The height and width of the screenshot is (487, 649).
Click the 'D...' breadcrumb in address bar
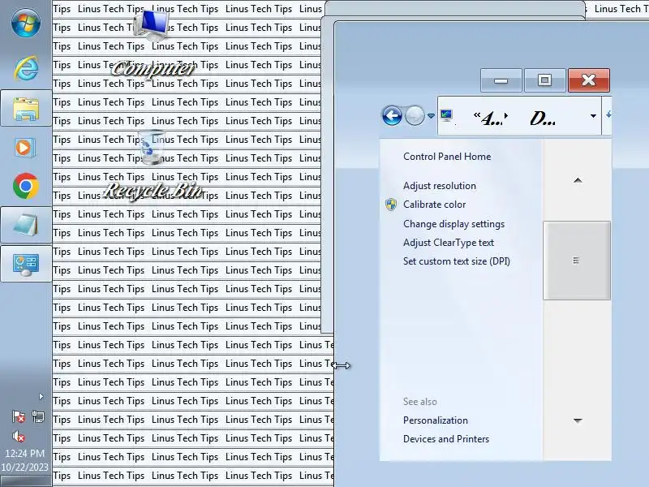click(543, 119)
